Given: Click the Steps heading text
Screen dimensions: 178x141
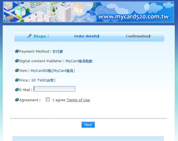Looking at the screenshot, I should [x=40, y=36].
